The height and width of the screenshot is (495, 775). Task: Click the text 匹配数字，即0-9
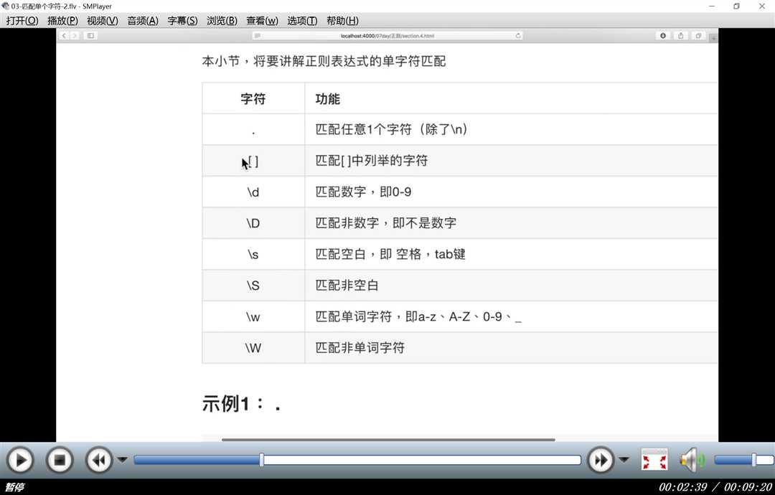(363, 192)
